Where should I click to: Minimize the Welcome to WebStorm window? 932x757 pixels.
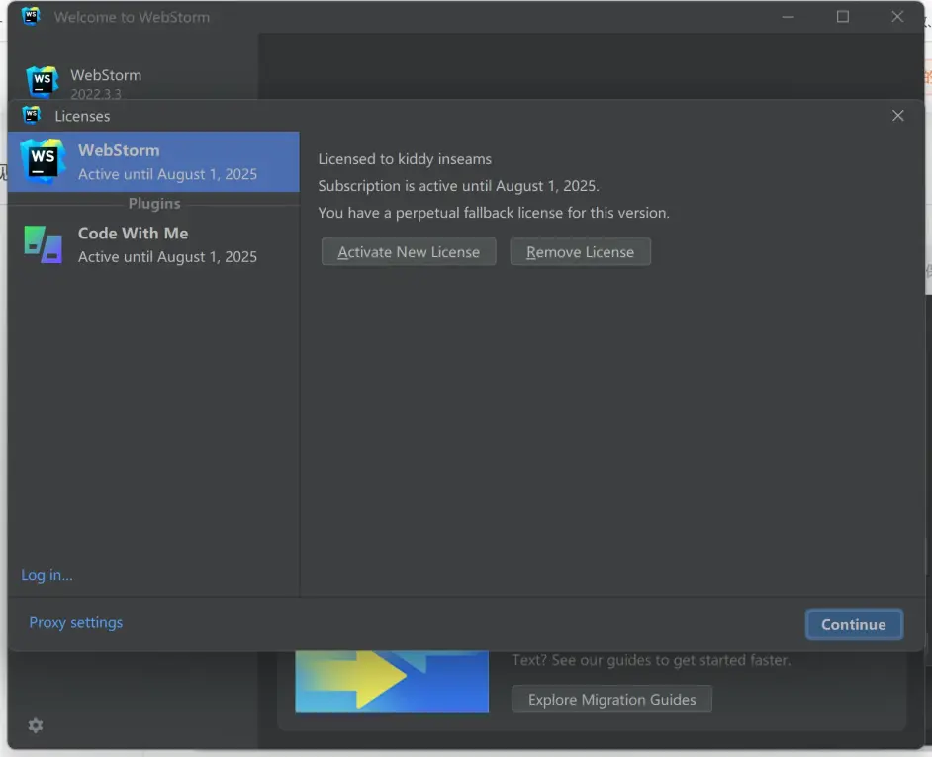pyautogui.click(x=789, y=17)
